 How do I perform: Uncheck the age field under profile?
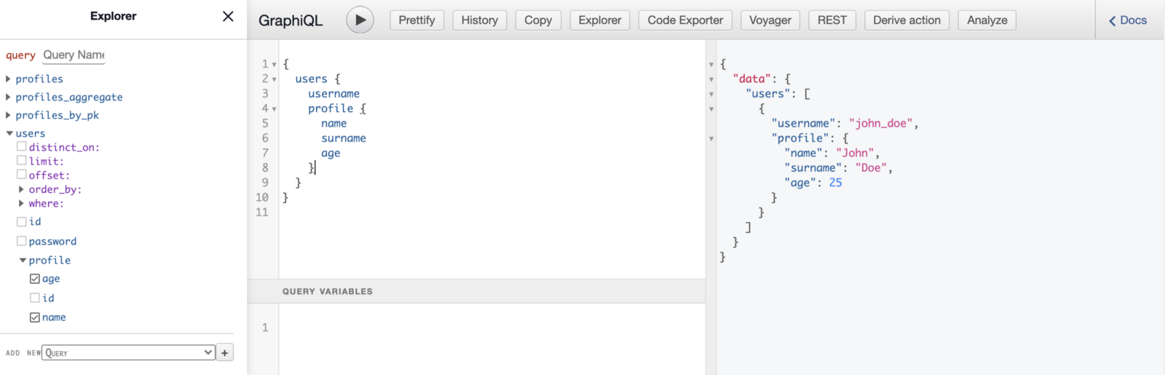tap(35, 279)
